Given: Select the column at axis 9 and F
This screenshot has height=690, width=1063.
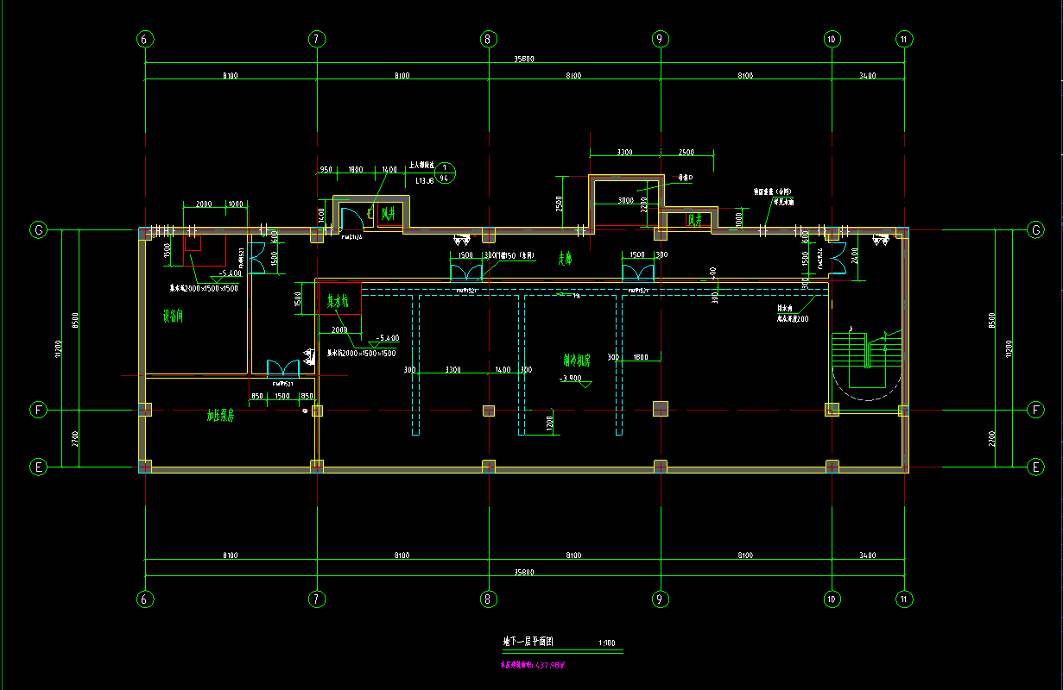Looking at the screenshot, I should point(660,409).
